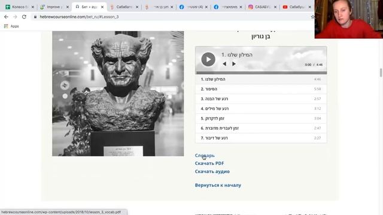Play the audio track with the round play button
Screen dimensions: 383x215
tap(208, 59)
